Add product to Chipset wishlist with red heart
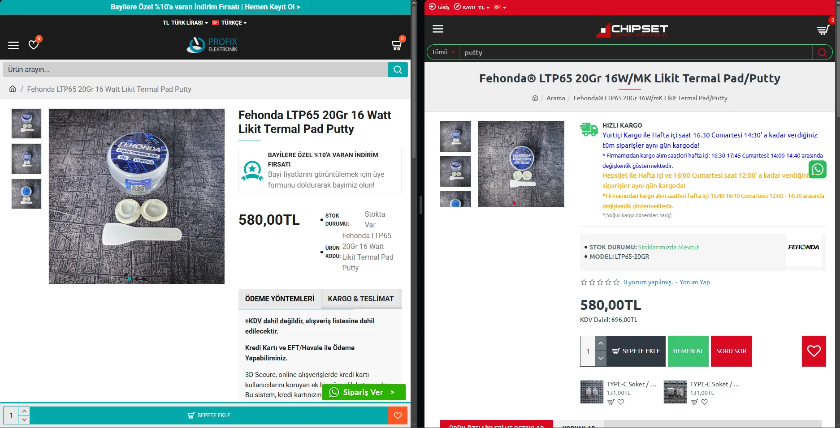The height and width of the screenshot is (428, 840). click(814, 351)
